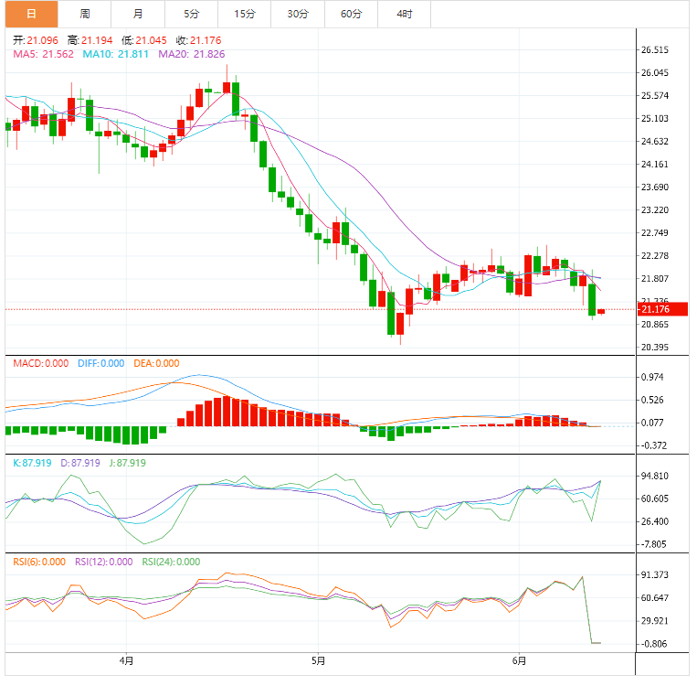Click the 6月 date axis label

coord(519,660)
